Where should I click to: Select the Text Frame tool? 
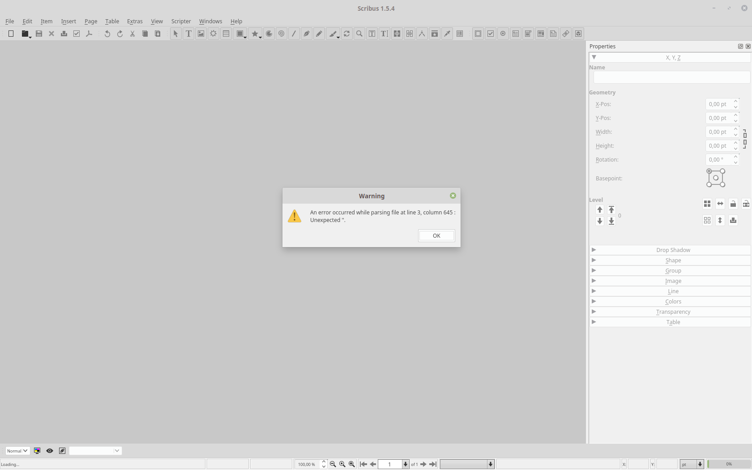pyautogui.click(x=188, y=34)
